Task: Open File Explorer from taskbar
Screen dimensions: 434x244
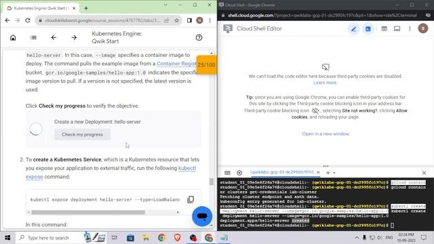Action: [x=146, y=238]
